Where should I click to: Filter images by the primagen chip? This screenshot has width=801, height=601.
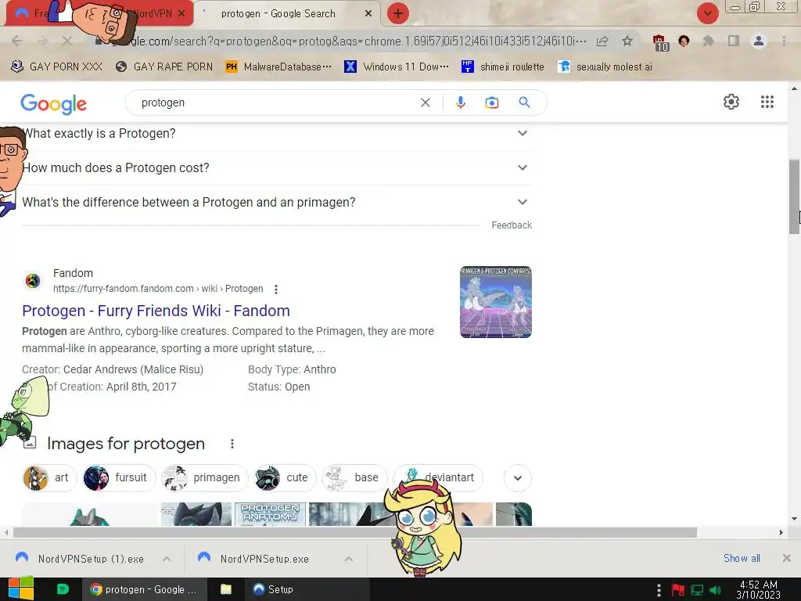pyautogui.click(x=204, y=478)
